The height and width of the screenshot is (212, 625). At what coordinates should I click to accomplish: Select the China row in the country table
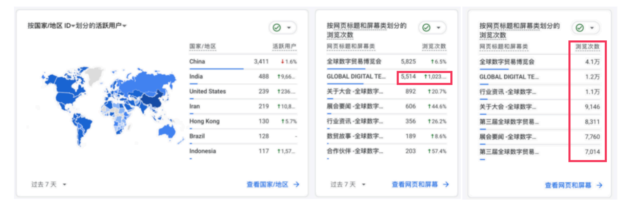point(243,62)
